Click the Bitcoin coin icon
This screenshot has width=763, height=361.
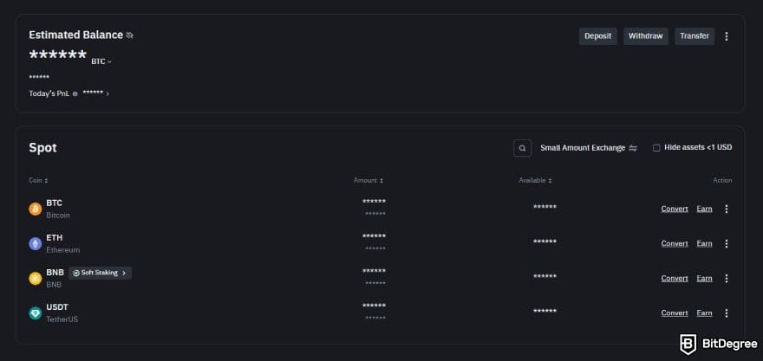point(35,209)
